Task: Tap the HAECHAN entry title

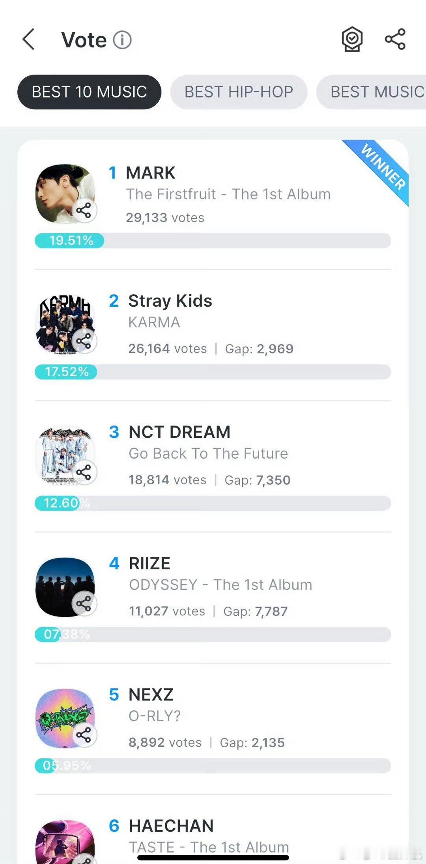Action: pyautogui.click(x=171, y=826)
